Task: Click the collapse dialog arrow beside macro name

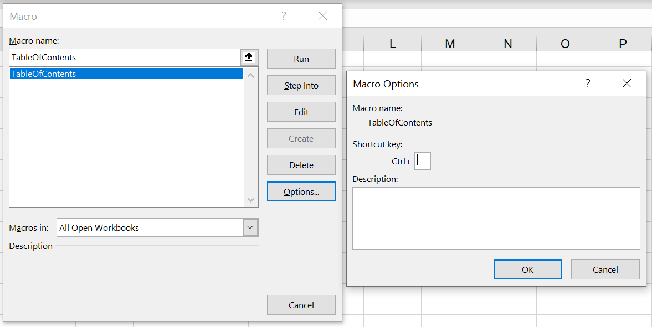Action: 249,57
